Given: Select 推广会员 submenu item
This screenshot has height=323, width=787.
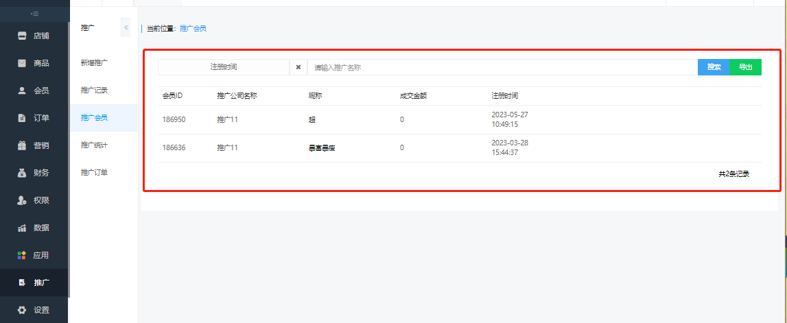Looking at the screenshot, I should click(x=94, y=118).
